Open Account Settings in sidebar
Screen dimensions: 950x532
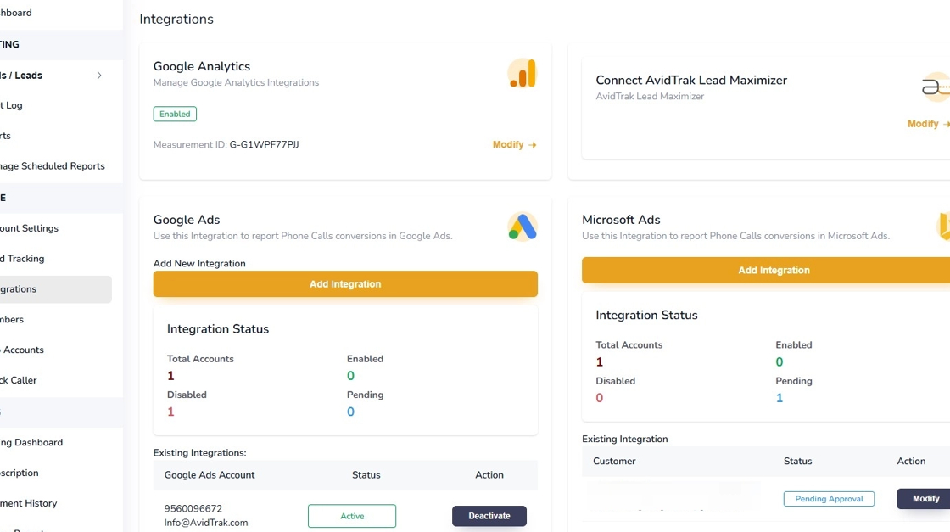(x=29, y=228)
